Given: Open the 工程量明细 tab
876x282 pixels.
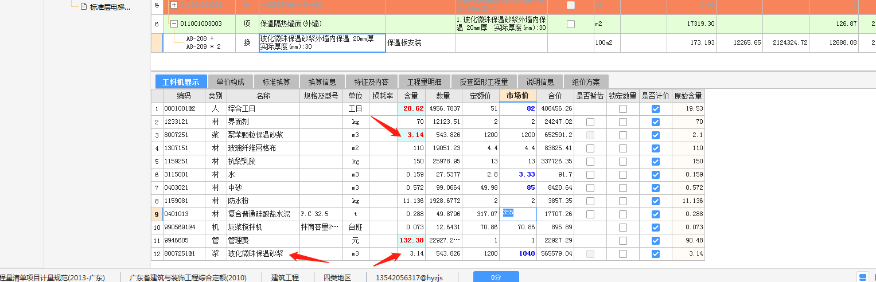Looking at the screenshot, I should (x=424, y=81).
